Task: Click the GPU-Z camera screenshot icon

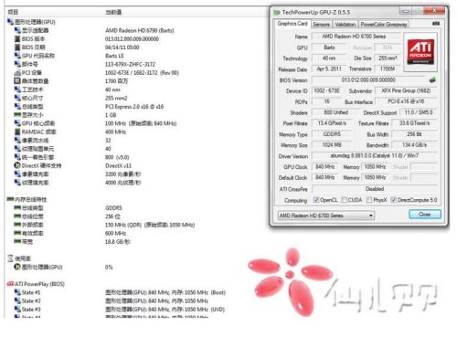Action: [x=436, y=24]
